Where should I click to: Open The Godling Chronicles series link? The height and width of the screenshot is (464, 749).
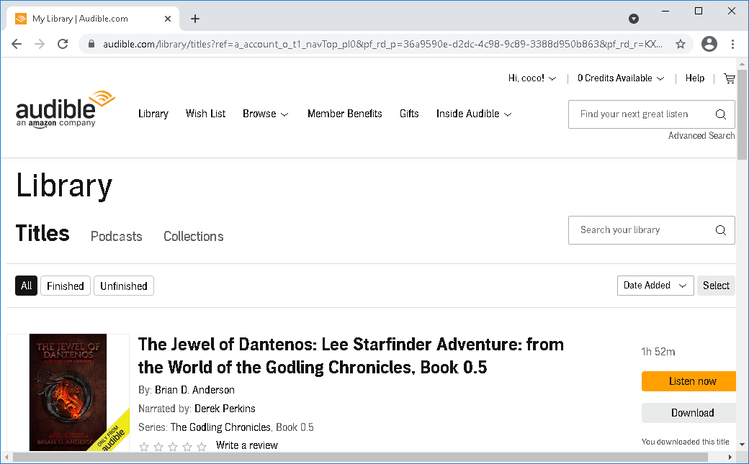pyautogui.click(x=220, y=427)
